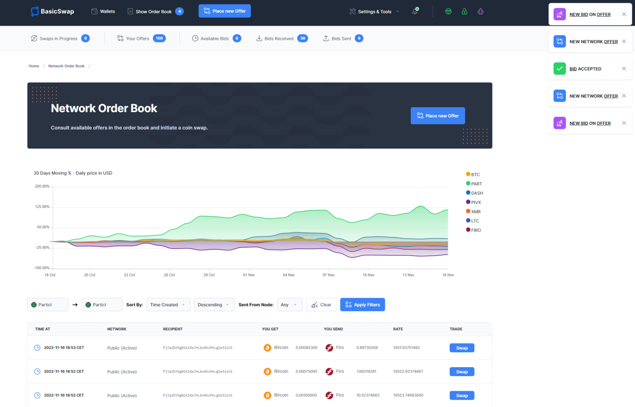Click the clock icon for 18:53 offer

coord(38,348)
